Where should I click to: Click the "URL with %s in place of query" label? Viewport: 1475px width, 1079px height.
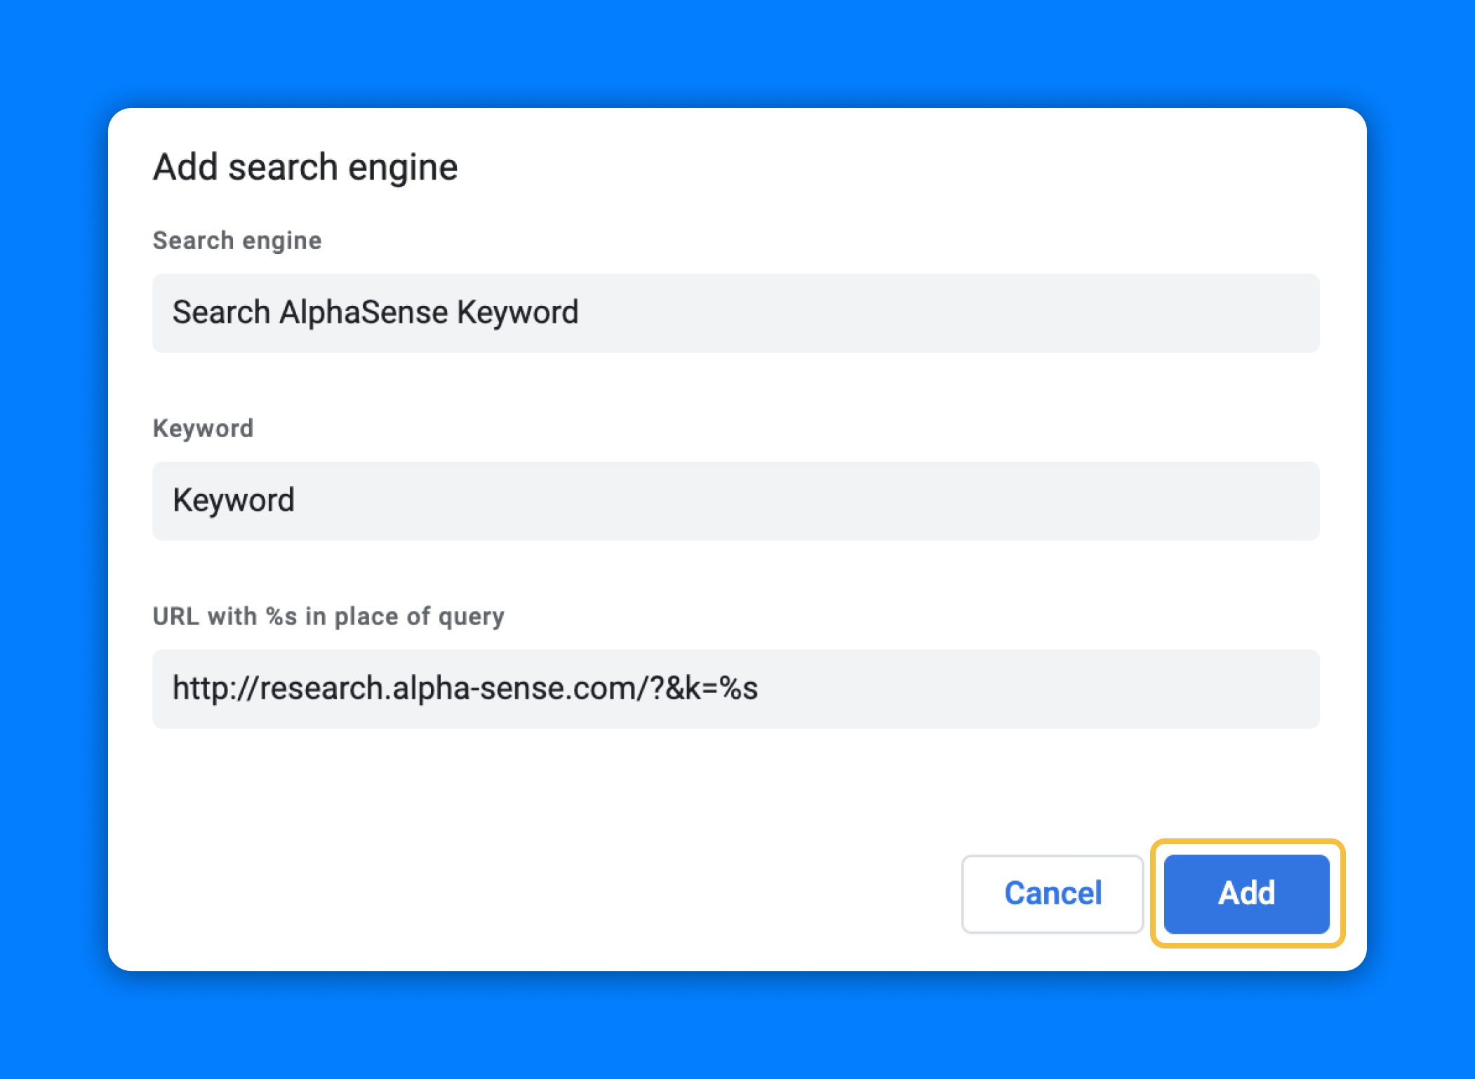pyautogui.click(x=328, y=616)
